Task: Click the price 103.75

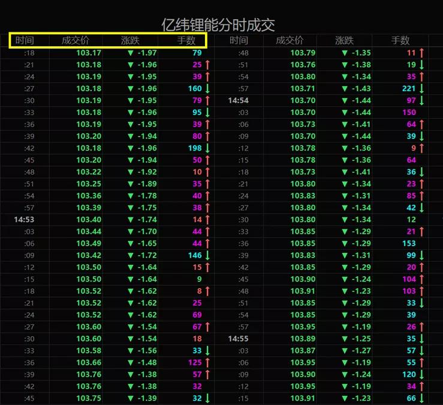Action: click(89, 398)
